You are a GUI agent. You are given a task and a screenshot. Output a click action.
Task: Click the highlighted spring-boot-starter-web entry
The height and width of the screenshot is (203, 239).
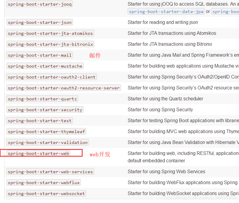pyautogui.click(x=39, y=153)
